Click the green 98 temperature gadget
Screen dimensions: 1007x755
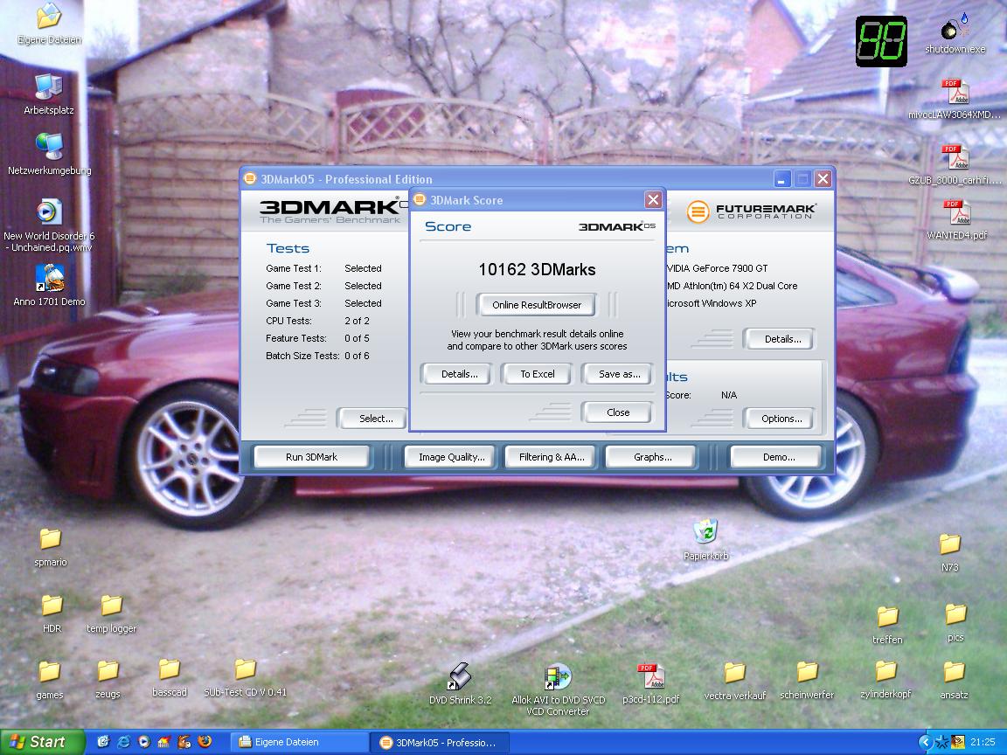coord(881,42)
